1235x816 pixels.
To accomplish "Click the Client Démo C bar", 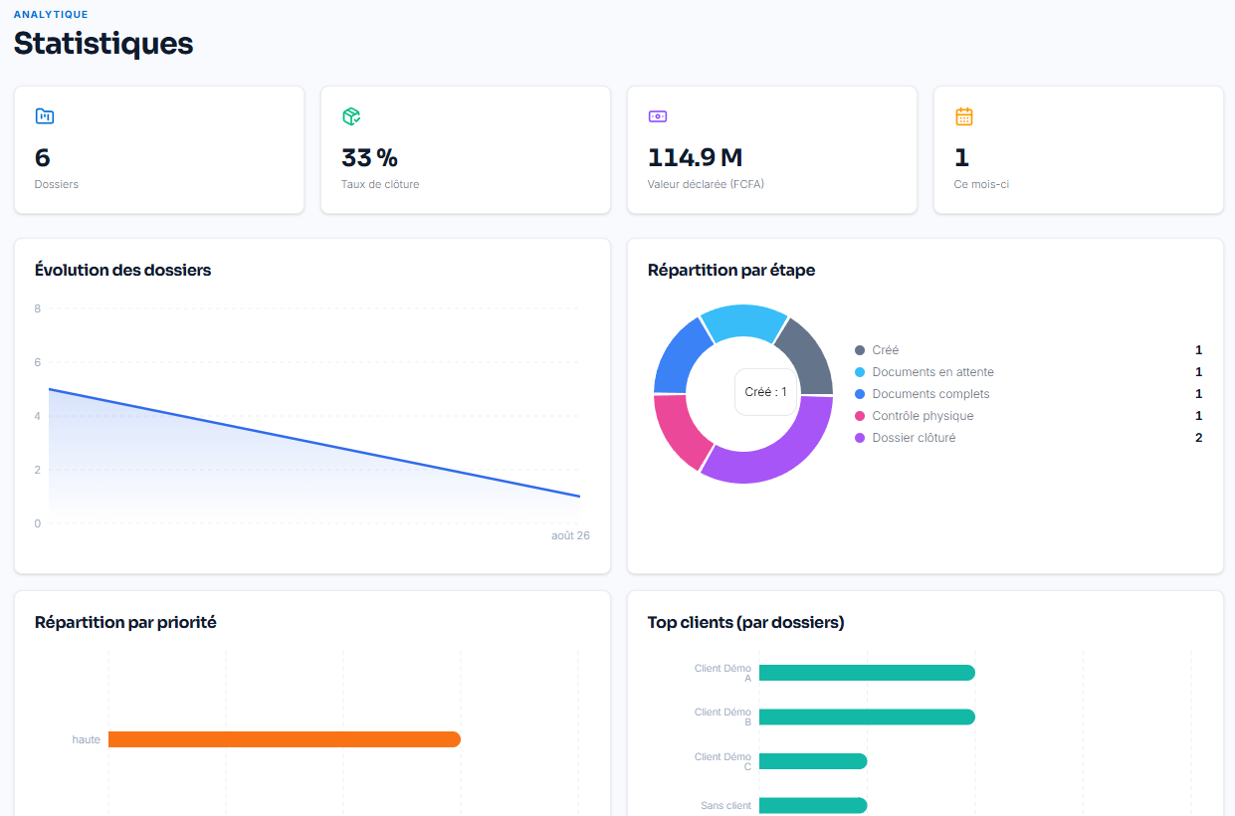I will (813, 761).
